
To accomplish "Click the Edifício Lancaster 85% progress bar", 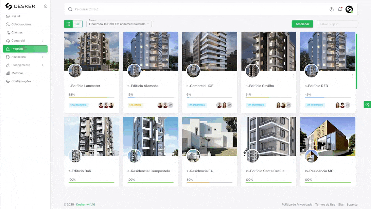I will tap(91, 97).
